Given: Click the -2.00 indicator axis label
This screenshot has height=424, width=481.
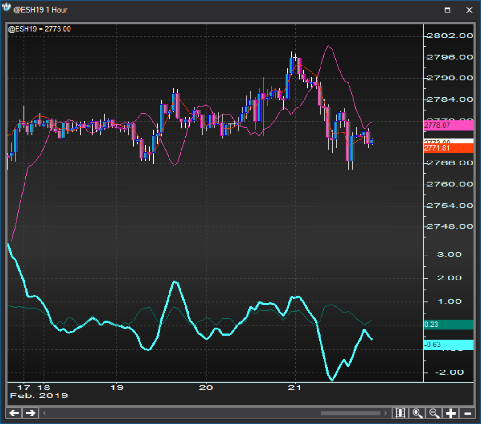Looking at the screenshot, I should [x=449, y=372].
